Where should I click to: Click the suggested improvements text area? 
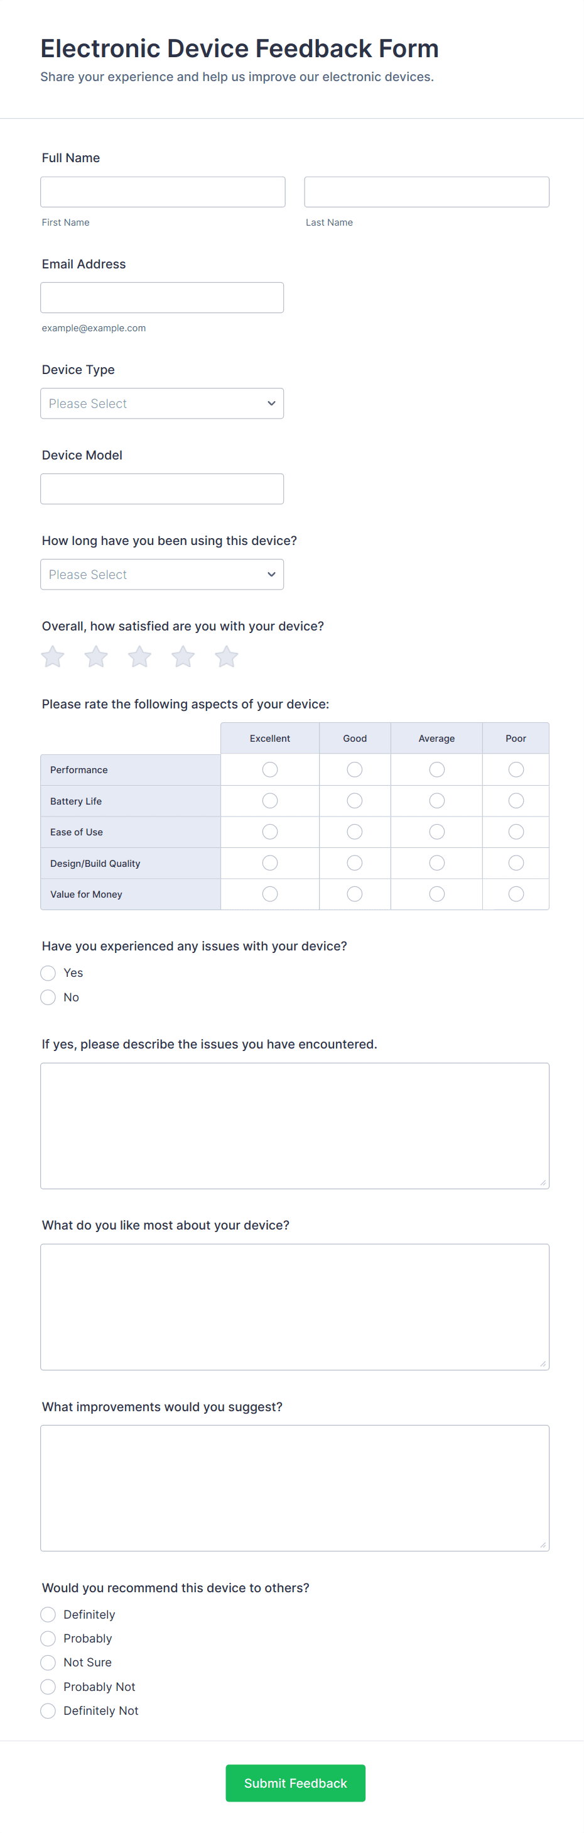(x=294, y=1487)
